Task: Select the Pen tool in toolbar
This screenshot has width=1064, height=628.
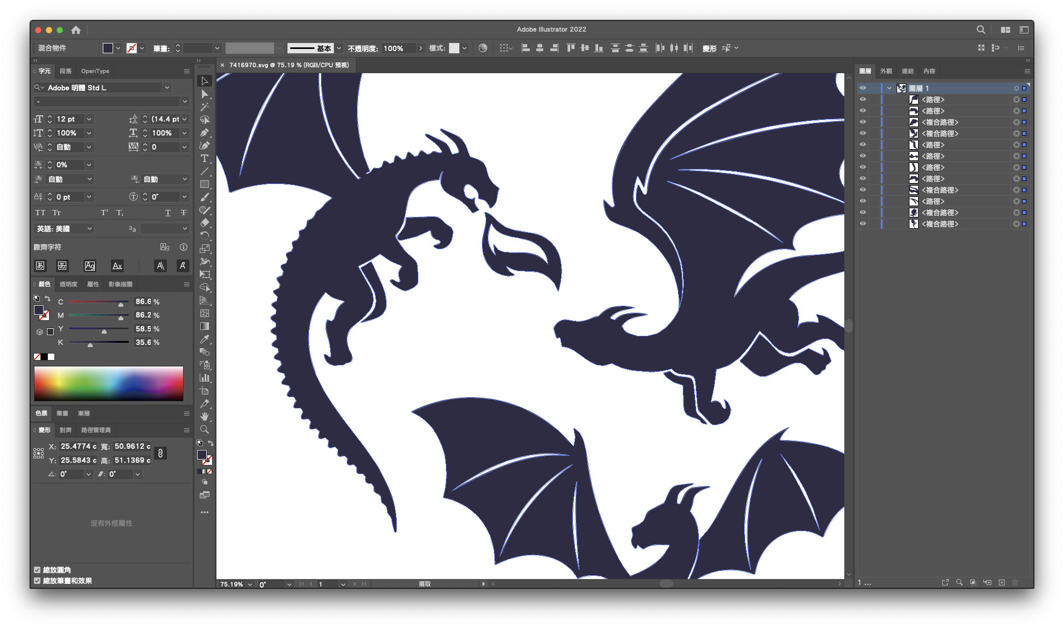Action: tap(205, 133)
